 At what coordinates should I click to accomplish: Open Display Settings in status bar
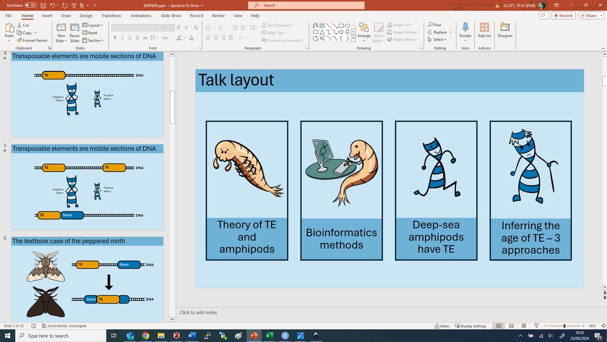pyautogui.click(x=470, y=326)
